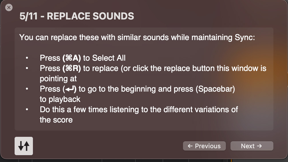Go to the Next tutorial step

(x=252, y=146)
